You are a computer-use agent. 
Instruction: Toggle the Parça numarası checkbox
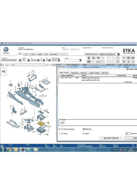click(x=59, y=129)
